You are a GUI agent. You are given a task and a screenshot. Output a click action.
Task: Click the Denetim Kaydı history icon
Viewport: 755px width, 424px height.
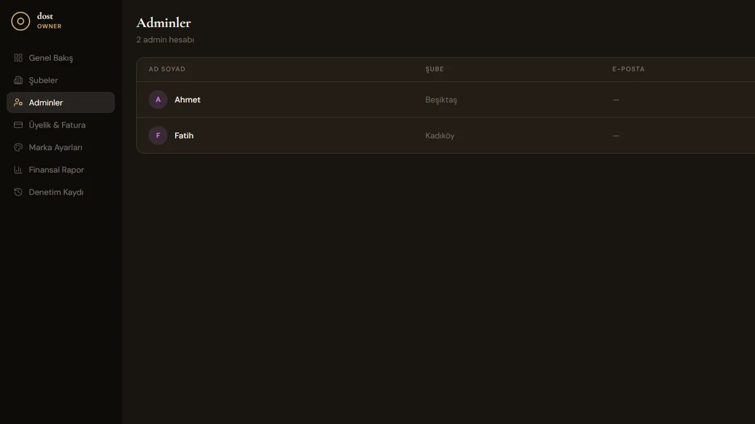click(18, 192)
